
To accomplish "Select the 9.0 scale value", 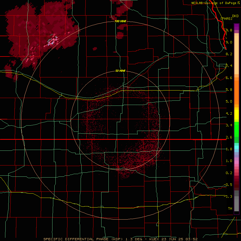I will tap(229, 42).
